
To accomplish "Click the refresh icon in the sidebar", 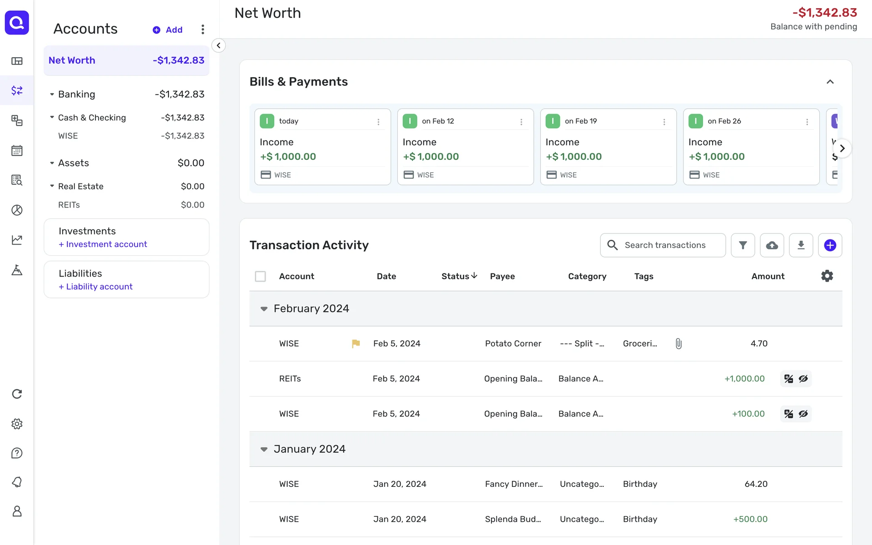I will pos(17,394).
